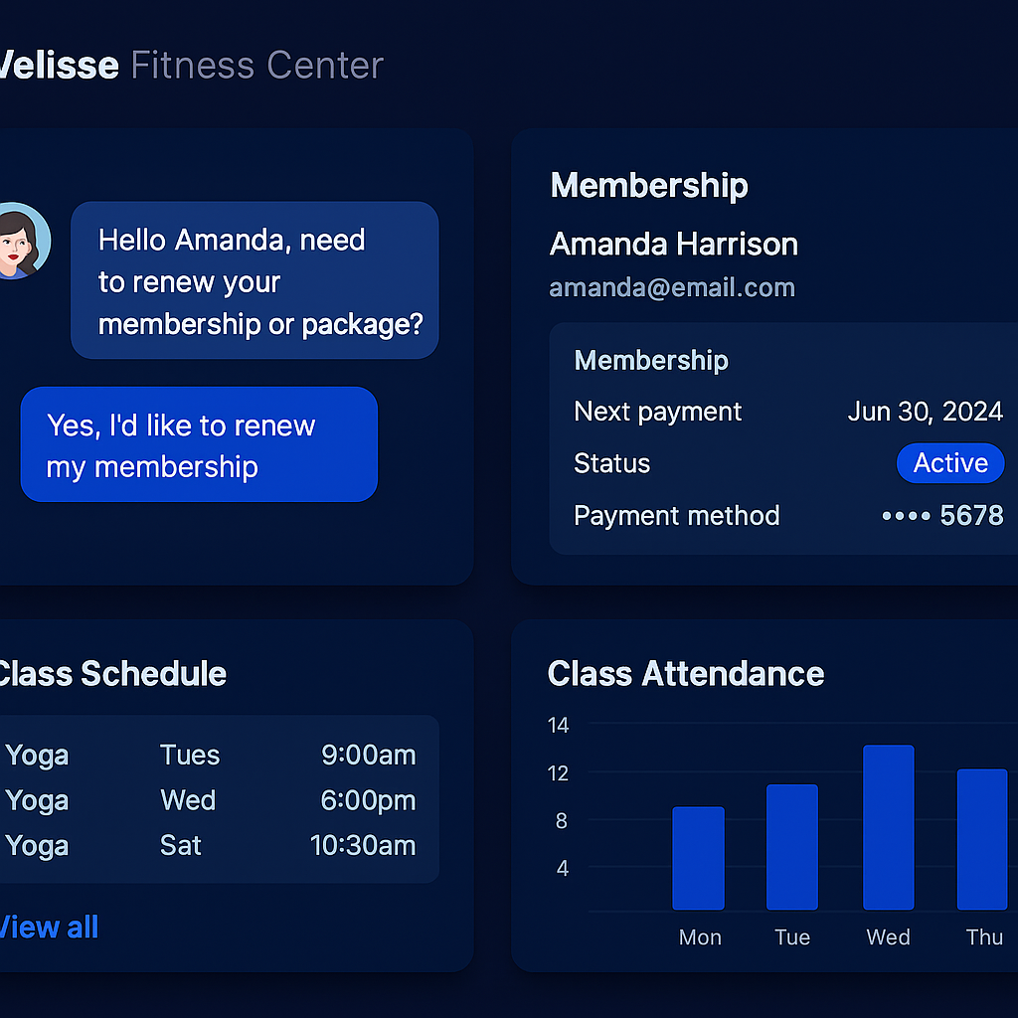Click the amanda@email.com address

[x=672, y=288]
